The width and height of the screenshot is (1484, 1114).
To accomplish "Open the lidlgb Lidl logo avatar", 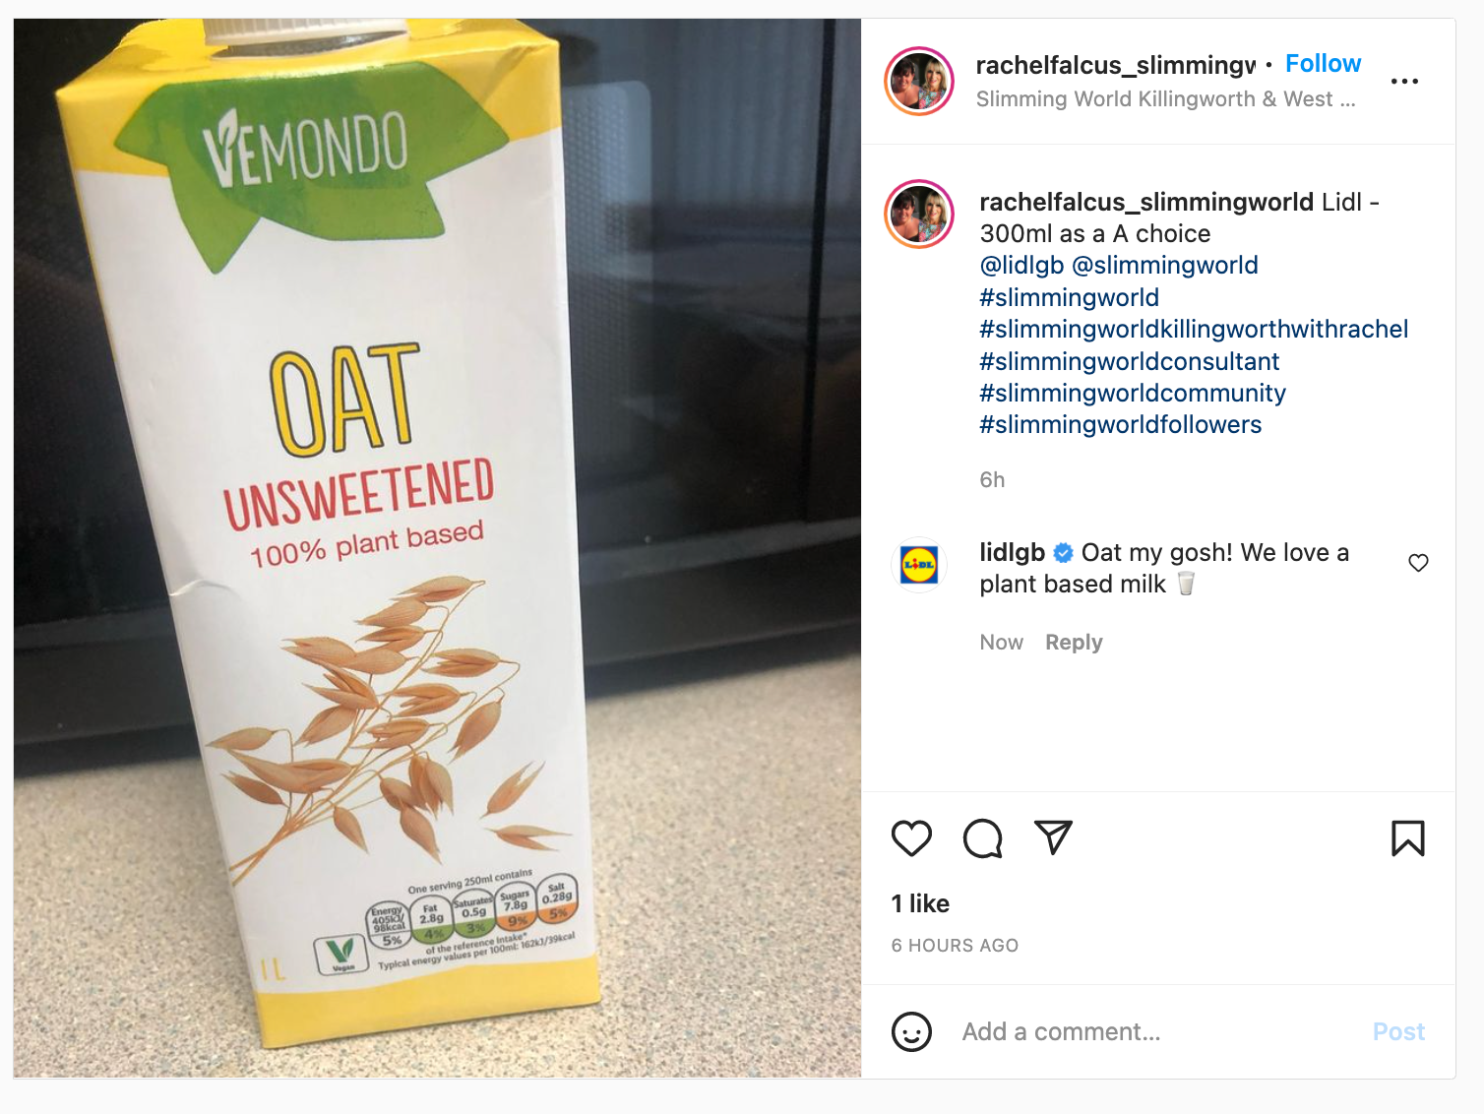I will (919, 565).
